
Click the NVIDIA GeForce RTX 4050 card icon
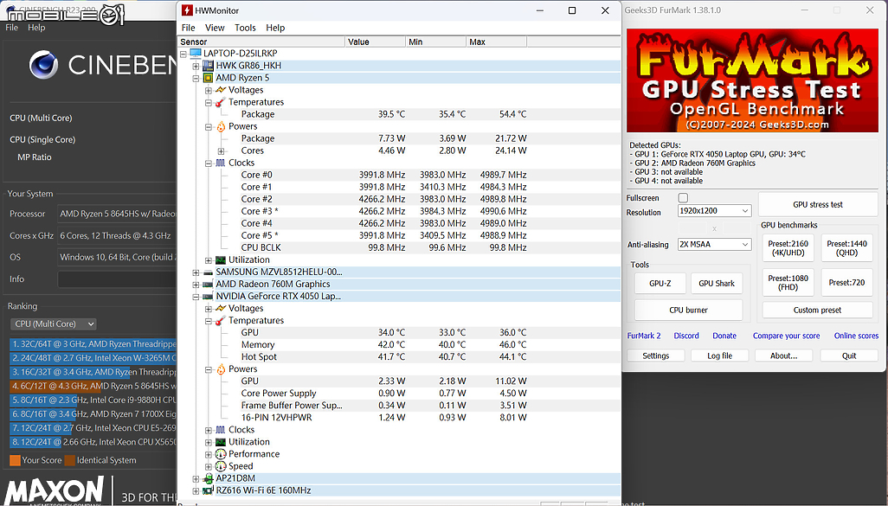pyautogui.click(x=208, y=297)
